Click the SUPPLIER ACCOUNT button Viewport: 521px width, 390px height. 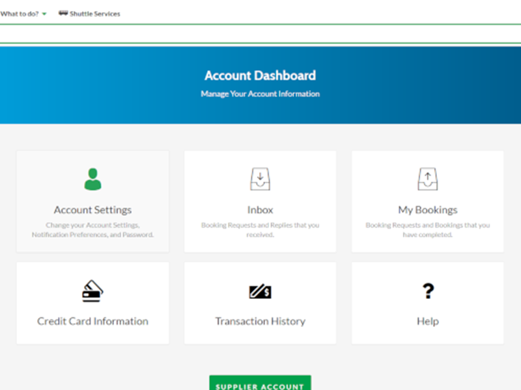pos(260,383)
